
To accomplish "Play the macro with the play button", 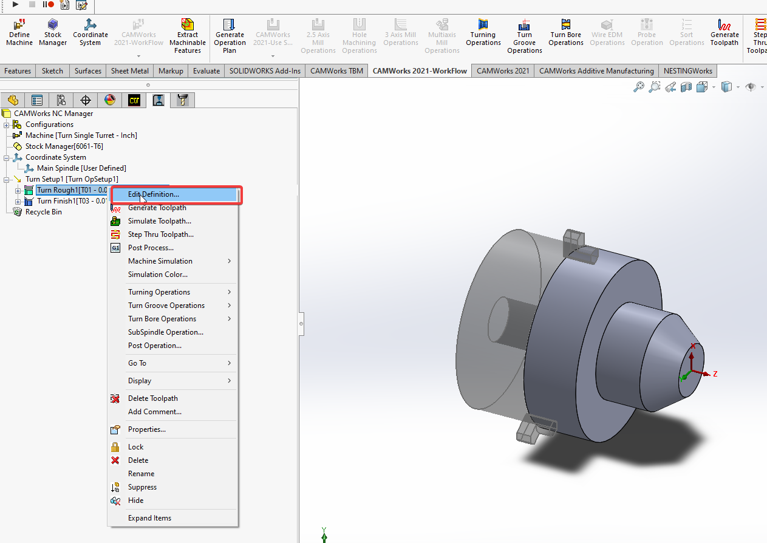I will coord(17,5).
